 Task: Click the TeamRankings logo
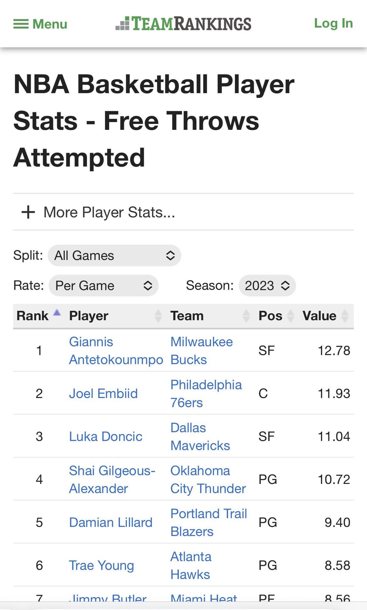coord(183,24)
